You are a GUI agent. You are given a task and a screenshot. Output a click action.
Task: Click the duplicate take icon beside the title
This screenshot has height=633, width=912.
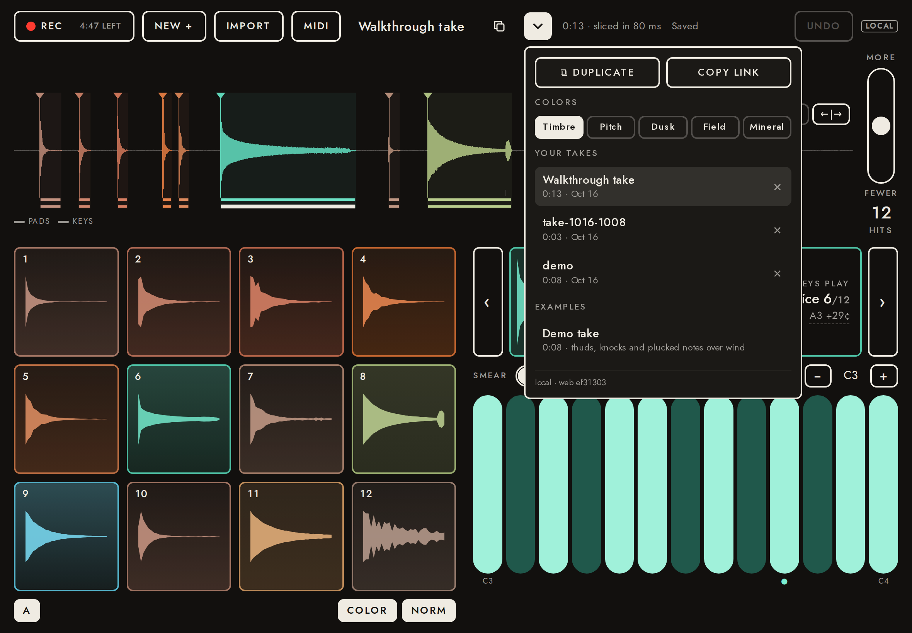tap(499, 26)
